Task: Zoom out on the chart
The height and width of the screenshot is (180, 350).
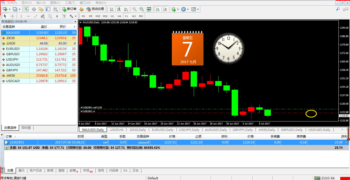Action: point(142,9)
